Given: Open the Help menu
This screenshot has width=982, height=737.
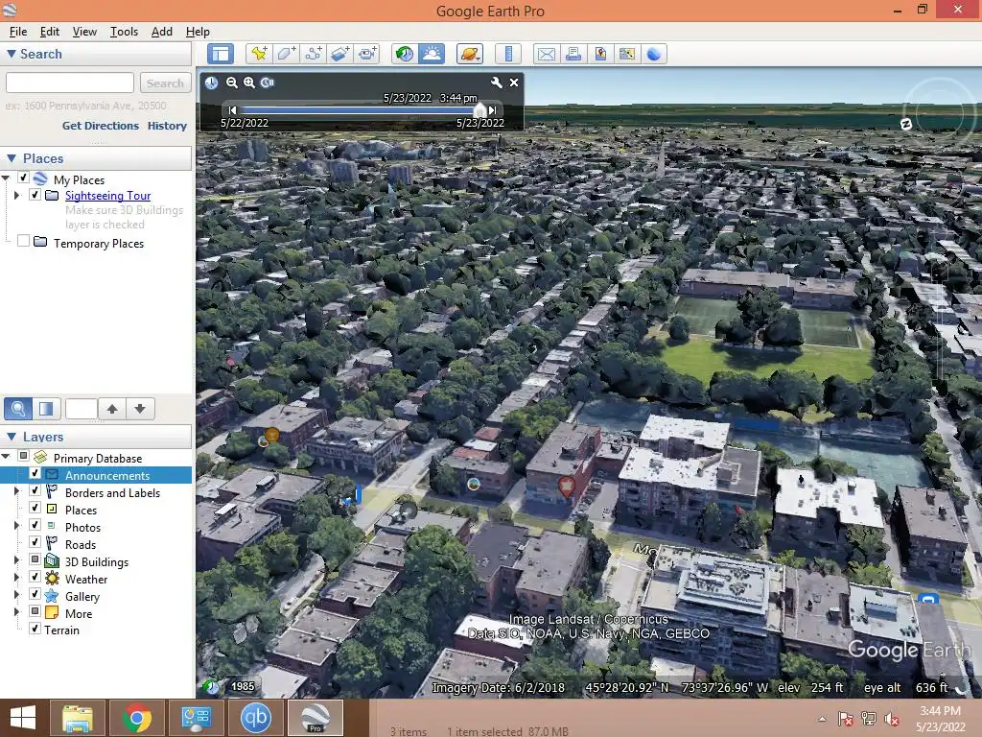Looking at the screenshot, I should click(x=198, y=32).
